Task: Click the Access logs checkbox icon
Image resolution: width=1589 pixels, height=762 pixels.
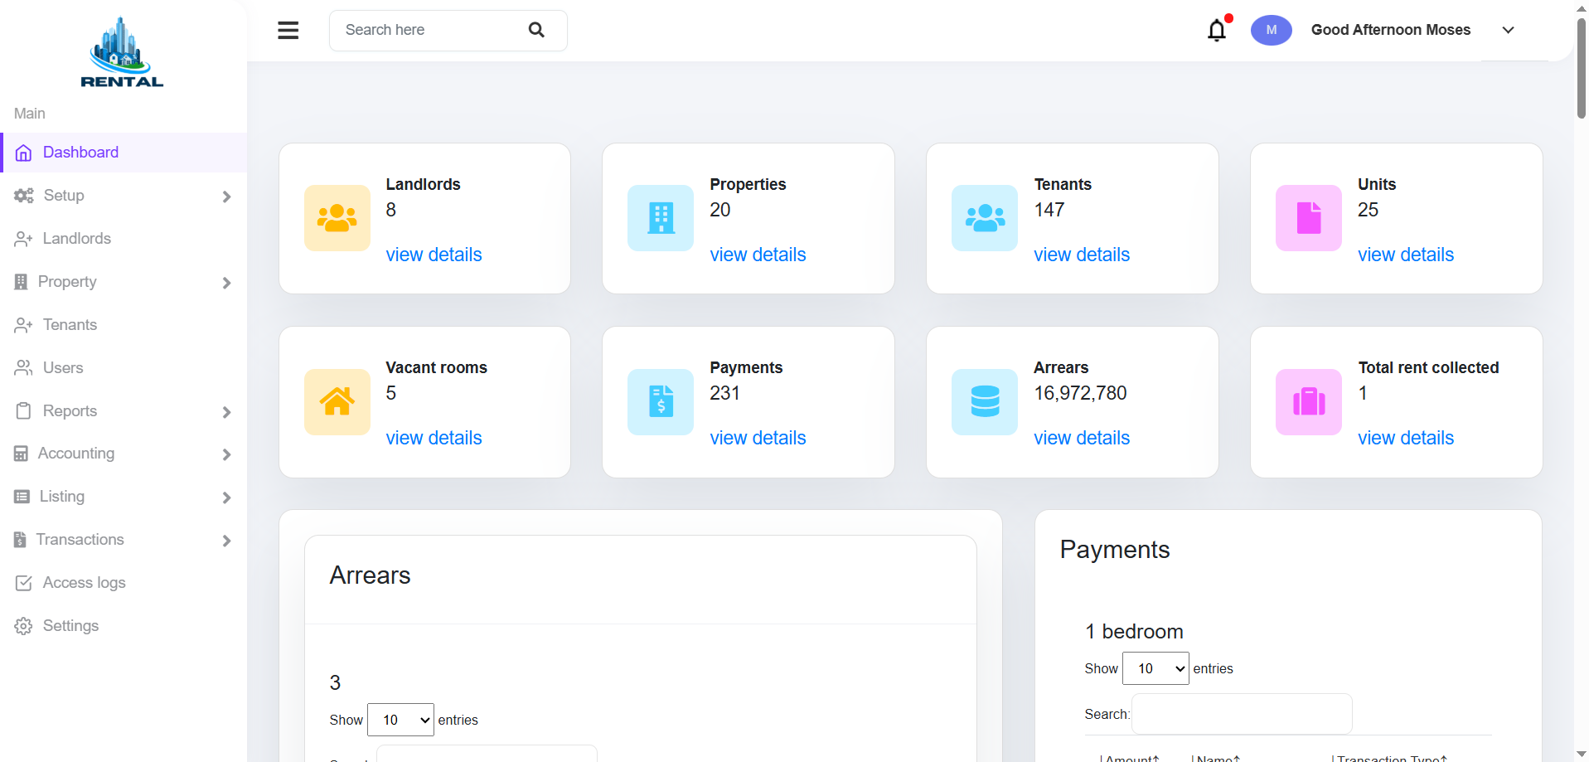Action: [24, 583]
